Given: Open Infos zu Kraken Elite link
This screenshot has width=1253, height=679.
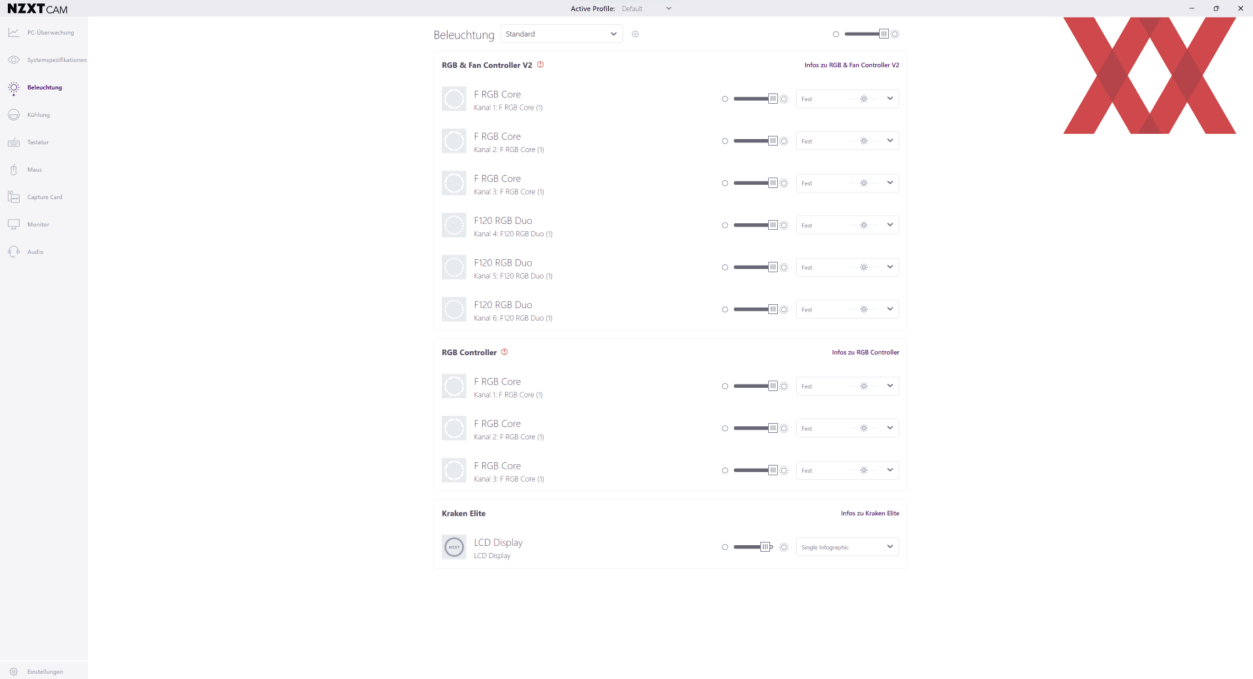Looking at the screenshot, I should click(x=870, y=513).
